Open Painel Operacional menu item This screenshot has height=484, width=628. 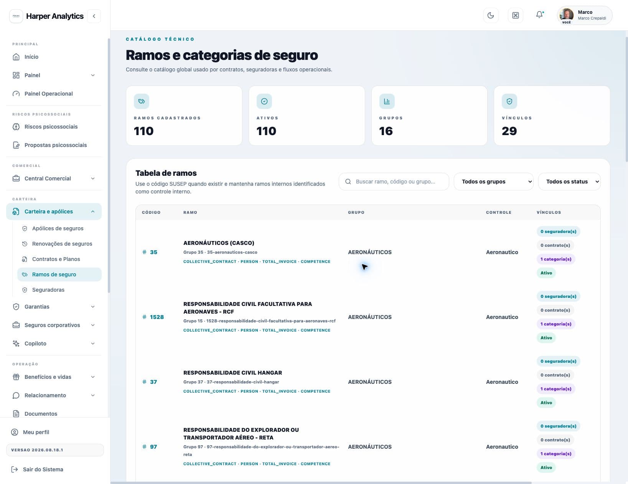point(54,94)
